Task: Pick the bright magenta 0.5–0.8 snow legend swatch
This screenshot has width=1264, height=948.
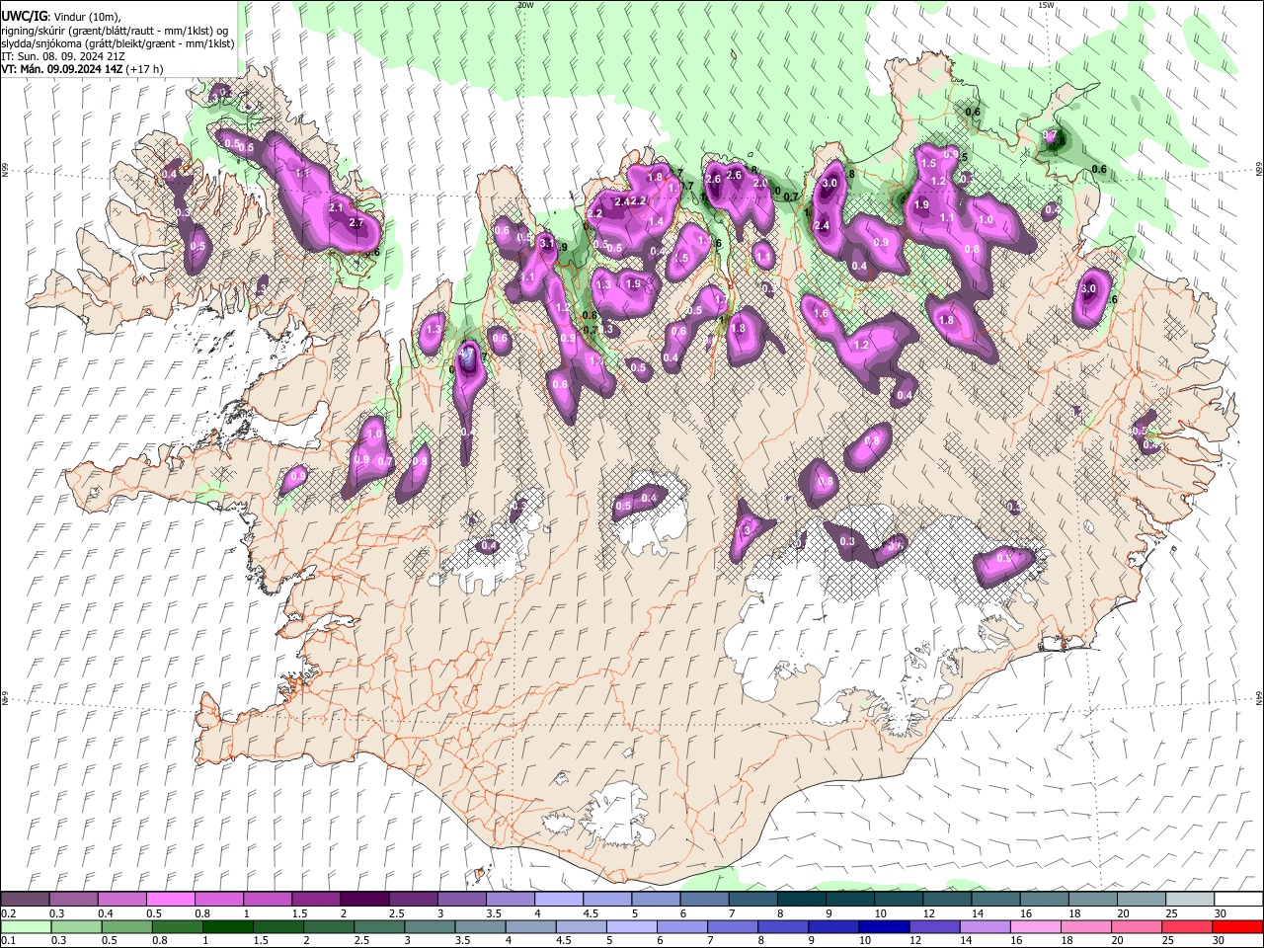Action: pos(171,900)
